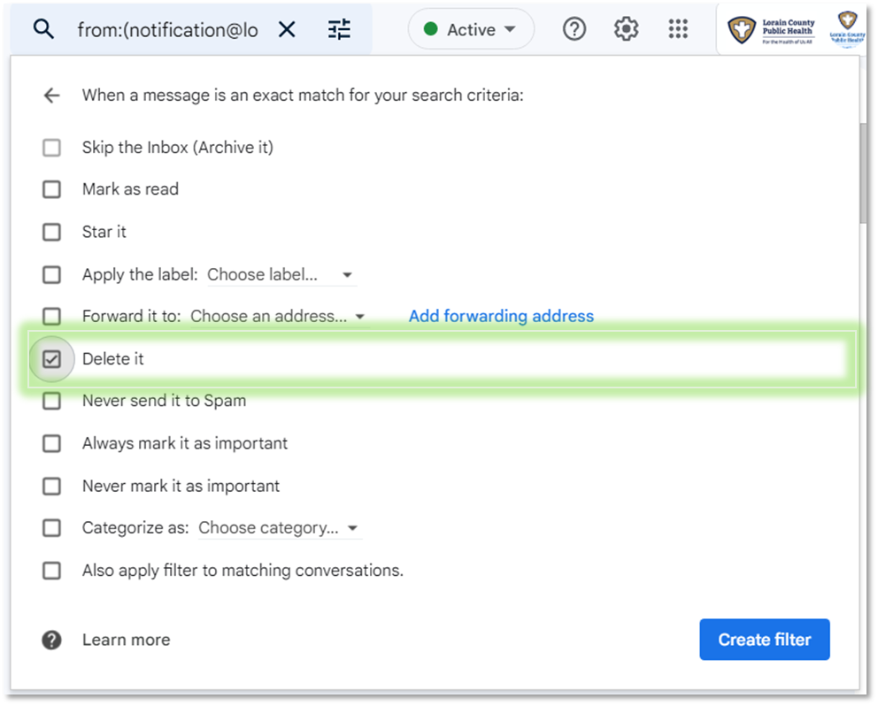Image resolution: width=878 pixels, height=706 pixels.
Task: Click the Add forwarding address link
Action: point(501,316)
